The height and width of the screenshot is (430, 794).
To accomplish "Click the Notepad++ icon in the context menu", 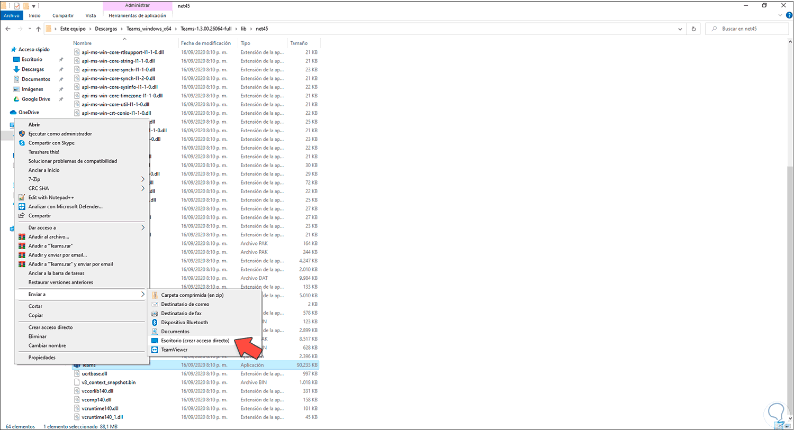I will [22, 197].
